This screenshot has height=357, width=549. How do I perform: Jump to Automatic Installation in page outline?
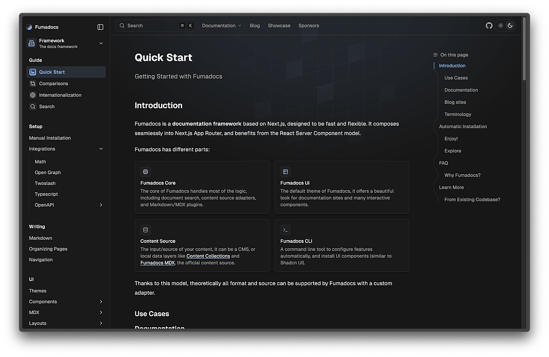463,127
